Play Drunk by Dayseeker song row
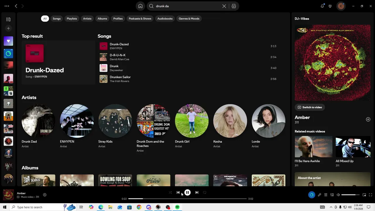This screenshot has width=375, height=211. pyautogui.click(x=189, y=68)
